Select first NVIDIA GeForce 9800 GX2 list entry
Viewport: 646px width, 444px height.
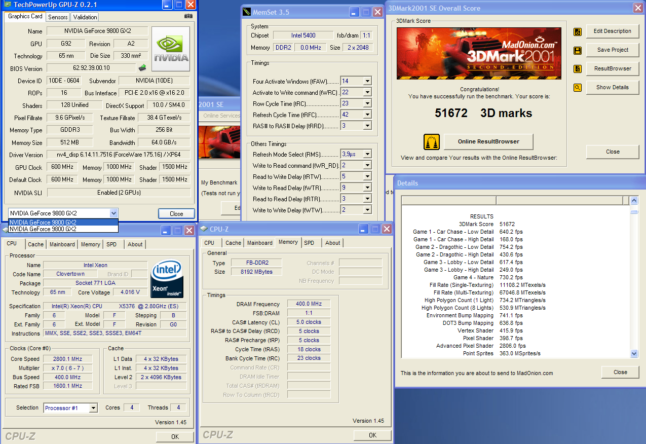(63, 222)
